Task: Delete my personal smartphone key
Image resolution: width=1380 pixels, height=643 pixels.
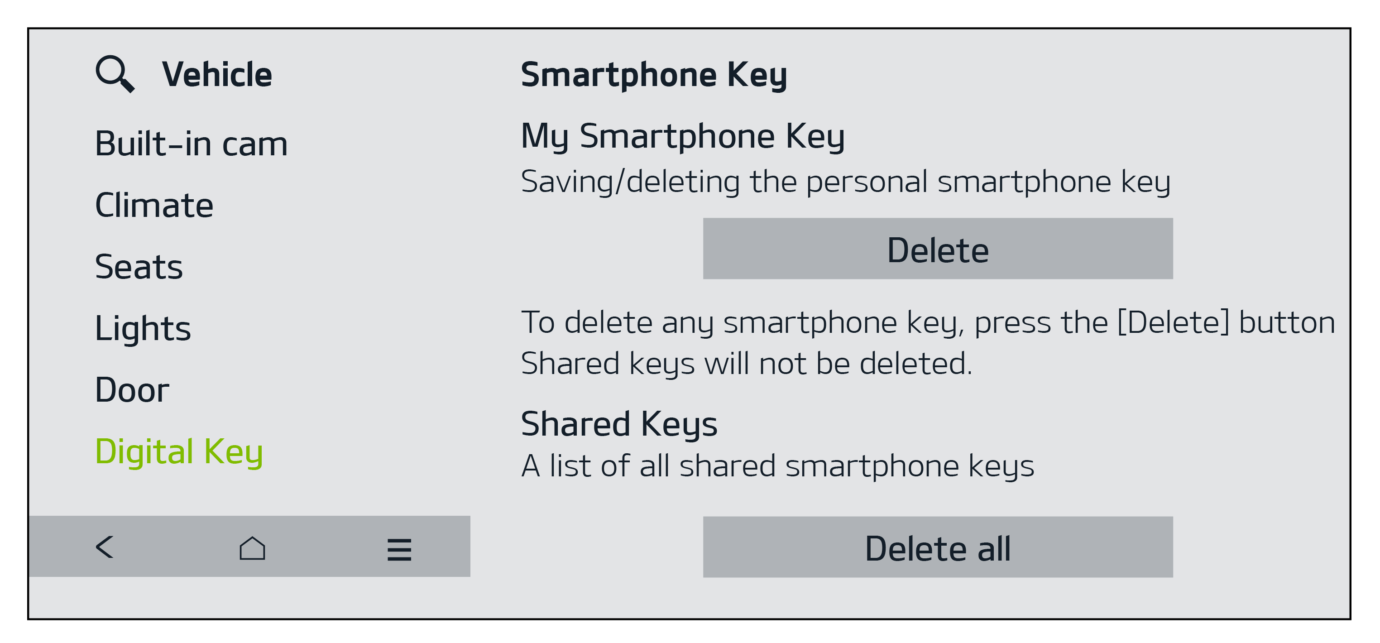Action: 938,249
